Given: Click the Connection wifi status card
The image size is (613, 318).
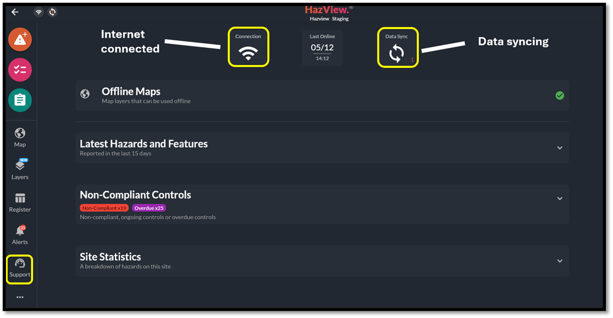Looking at the screenshot, I should point(248,48).
